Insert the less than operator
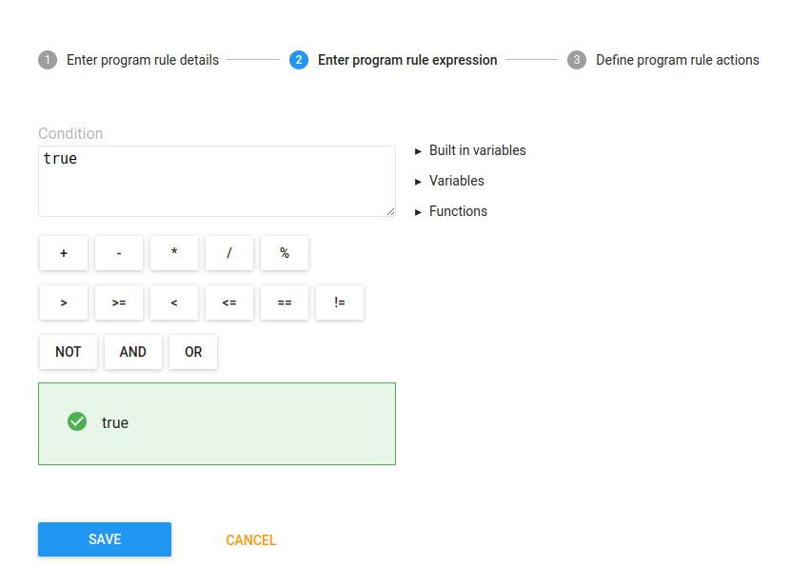 (x=174, y=303)
